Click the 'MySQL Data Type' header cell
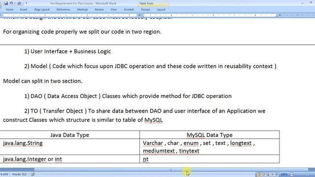315x177 pixels. coord(210,135)
